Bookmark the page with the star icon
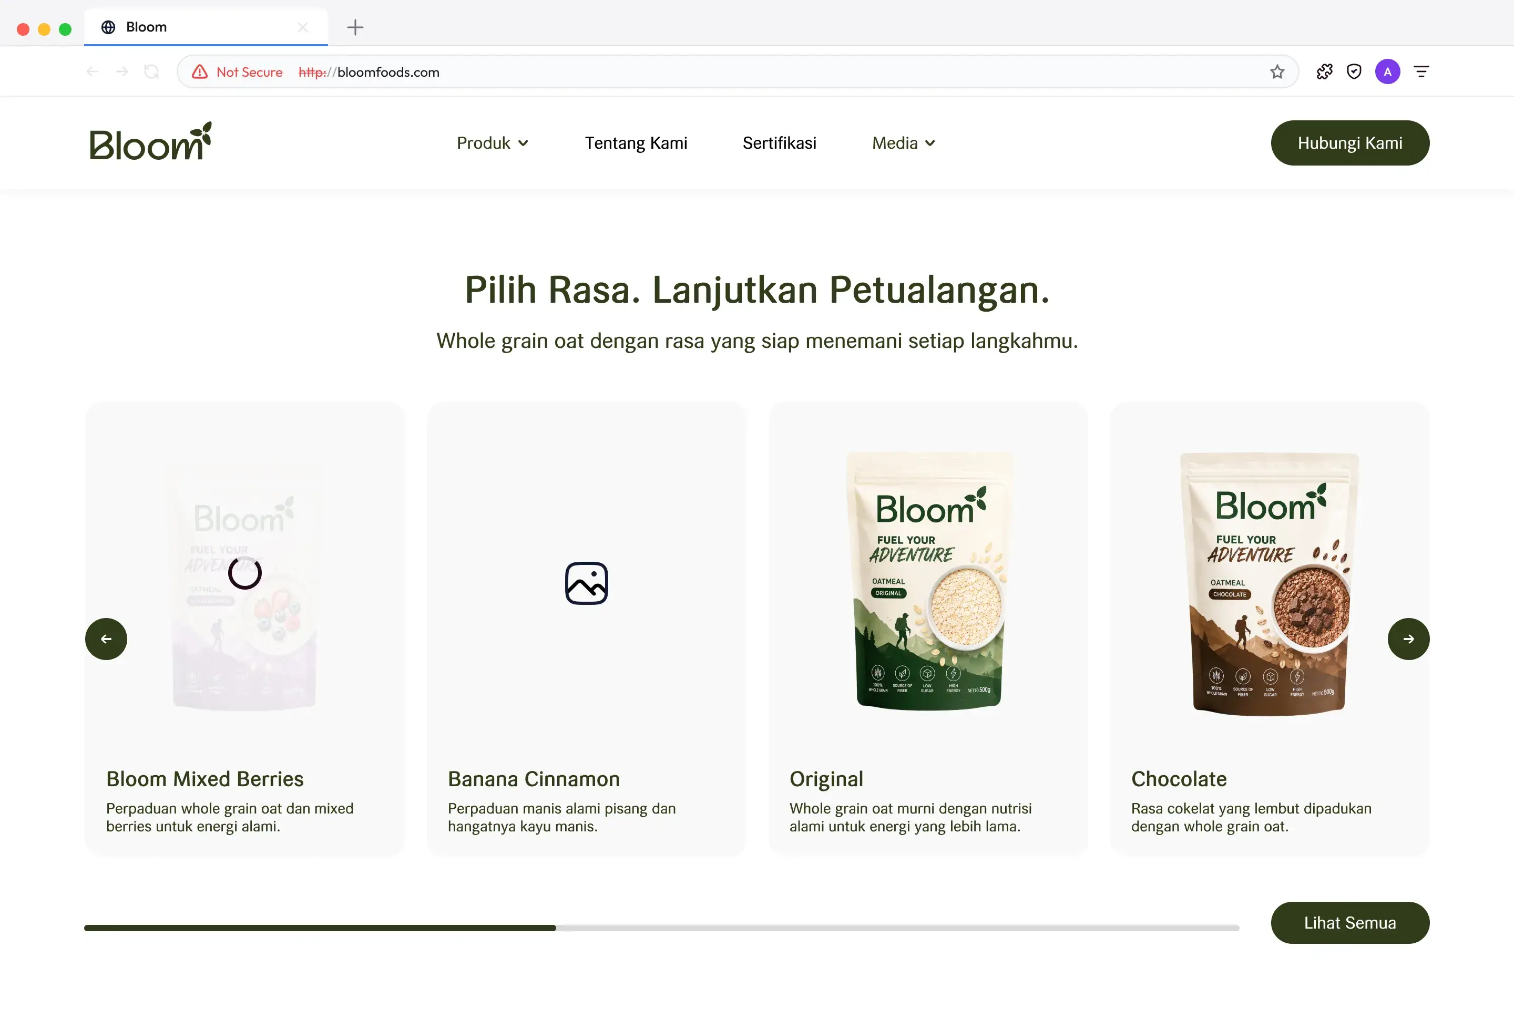The height and width of the screenshot is (1009, 1514). (x=1277, y=72)
